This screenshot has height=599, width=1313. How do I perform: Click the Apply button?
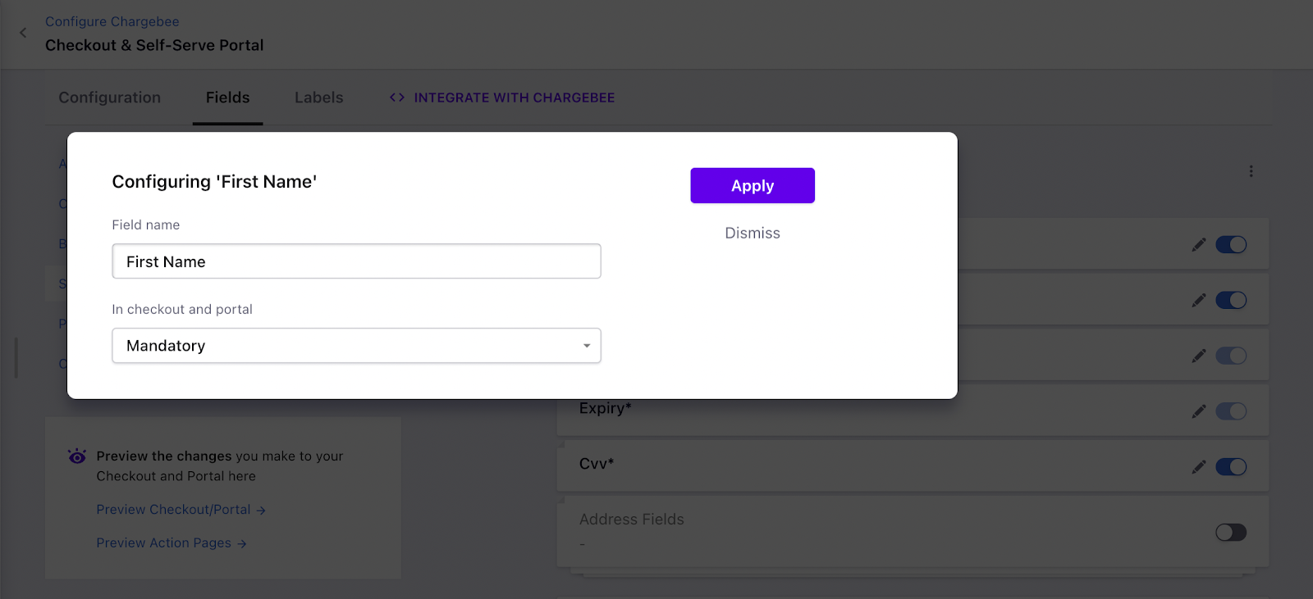[x=753, y=186]
